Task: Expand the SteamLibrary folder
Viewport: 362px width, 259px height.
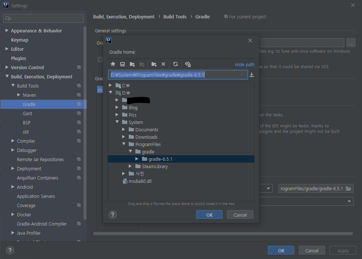Action: tap(131, 166)
